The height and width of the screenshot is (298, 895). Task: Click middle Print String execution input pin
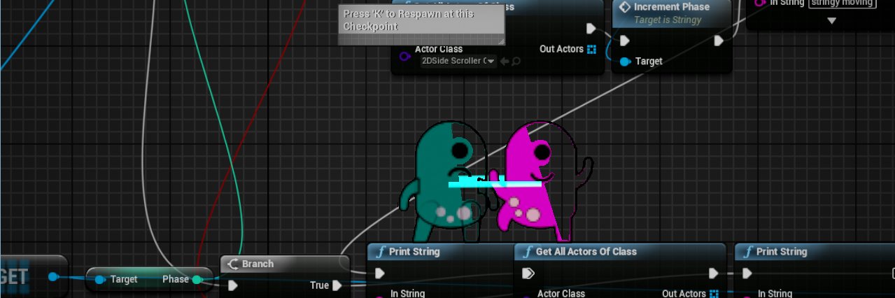[380, 273]
